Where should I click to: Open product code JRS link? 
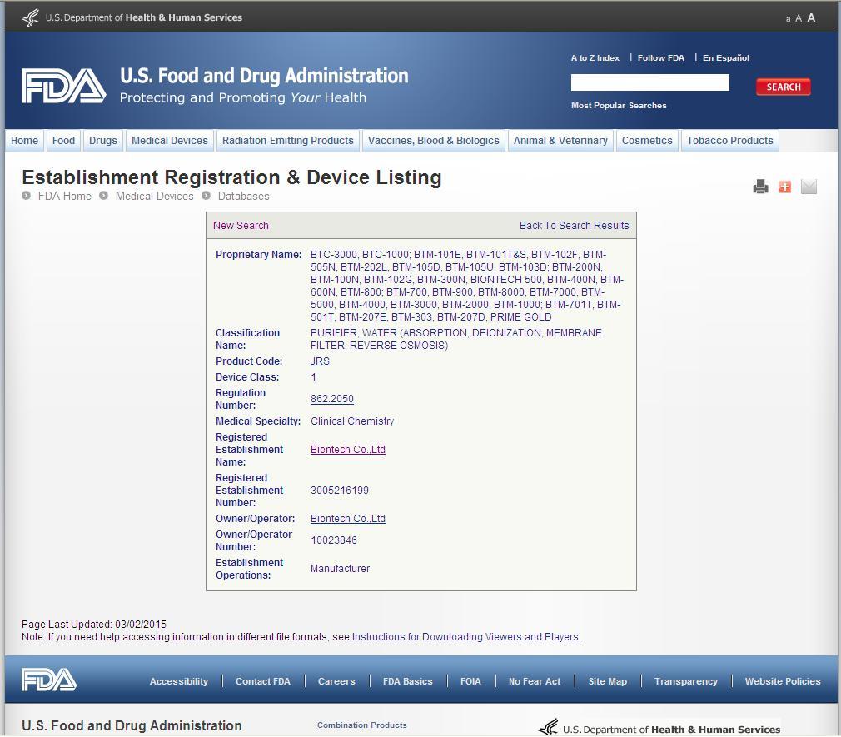point(320,361)
